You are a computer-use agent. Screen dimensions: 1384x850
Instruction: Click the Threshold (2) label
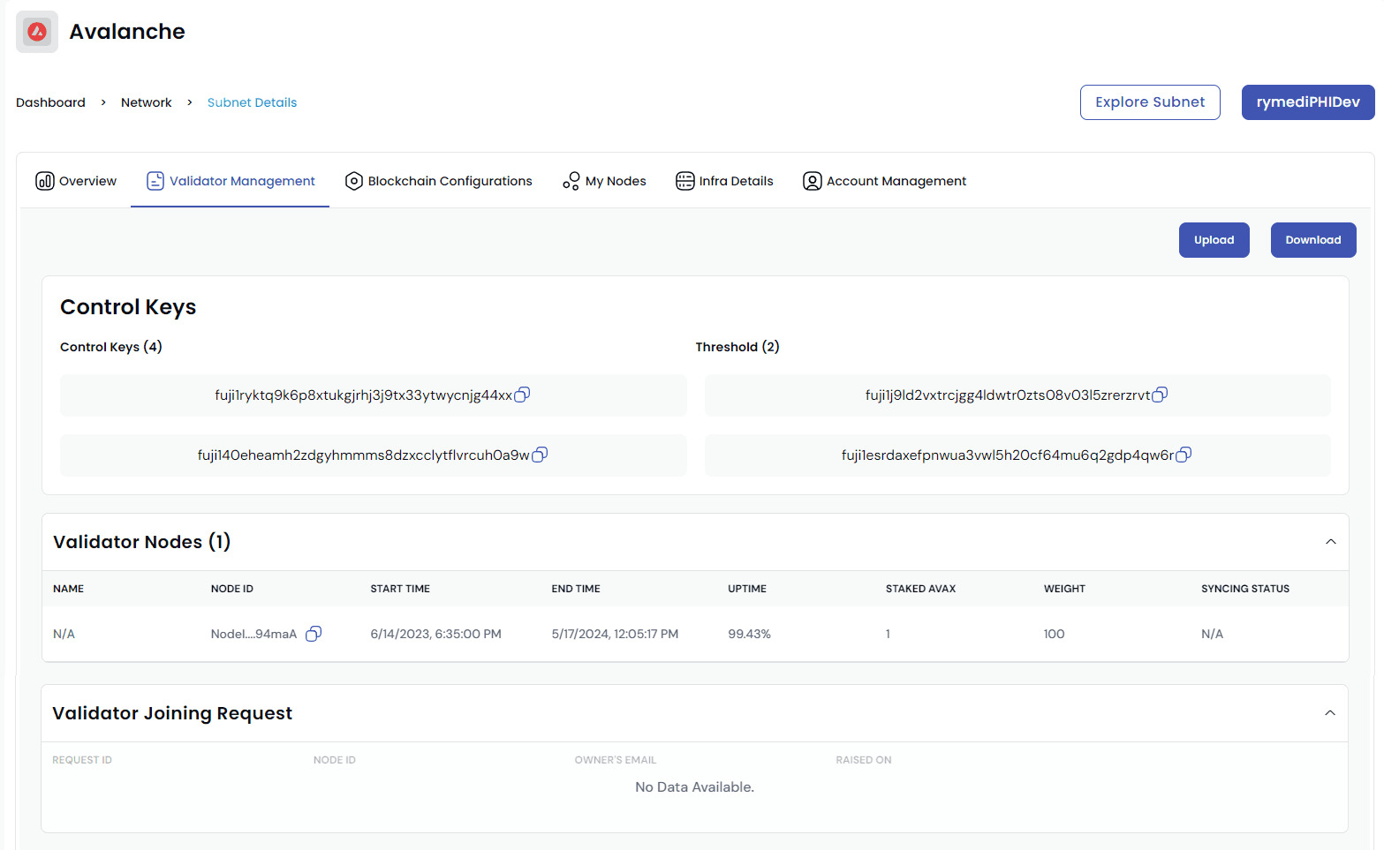point(737,347)
